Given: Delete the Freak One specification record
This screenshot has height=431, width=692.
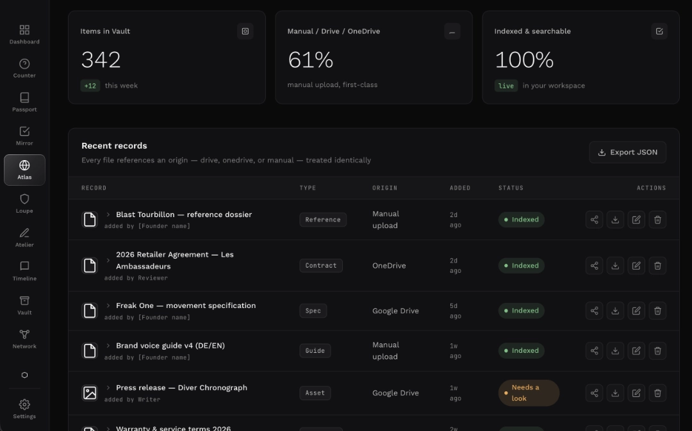Looking at the screenshot, I should click(x=657, y=311).
